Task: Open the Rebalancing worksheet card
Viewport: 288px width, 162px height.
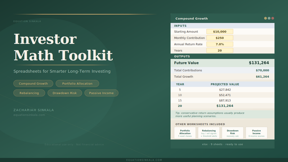Action: tap(209, 133)
